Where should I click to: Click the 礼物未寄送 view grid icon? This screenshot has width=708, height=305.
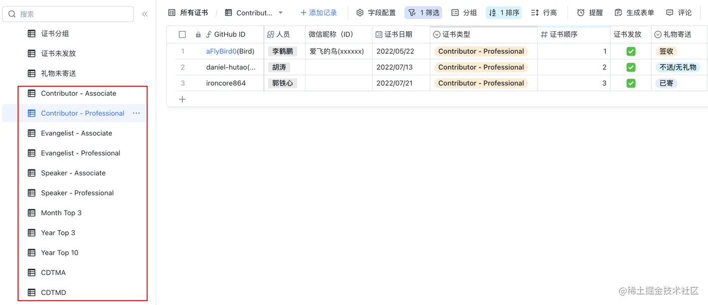[x=31, y=73]
